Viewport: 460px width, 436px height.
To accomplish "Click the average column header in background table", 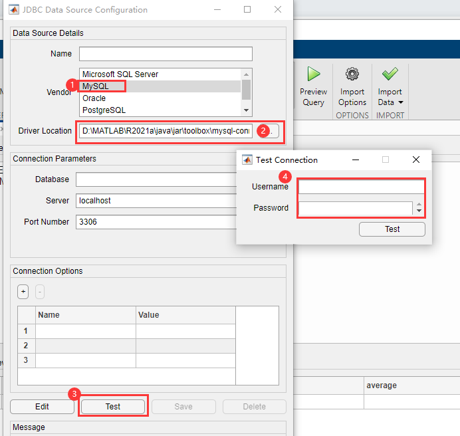I will point(412,385).
